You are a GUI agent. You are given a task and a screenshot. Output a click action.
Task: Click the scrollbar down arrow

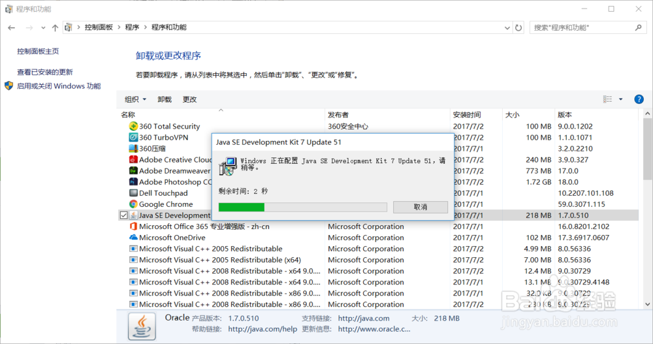point(647,304)
